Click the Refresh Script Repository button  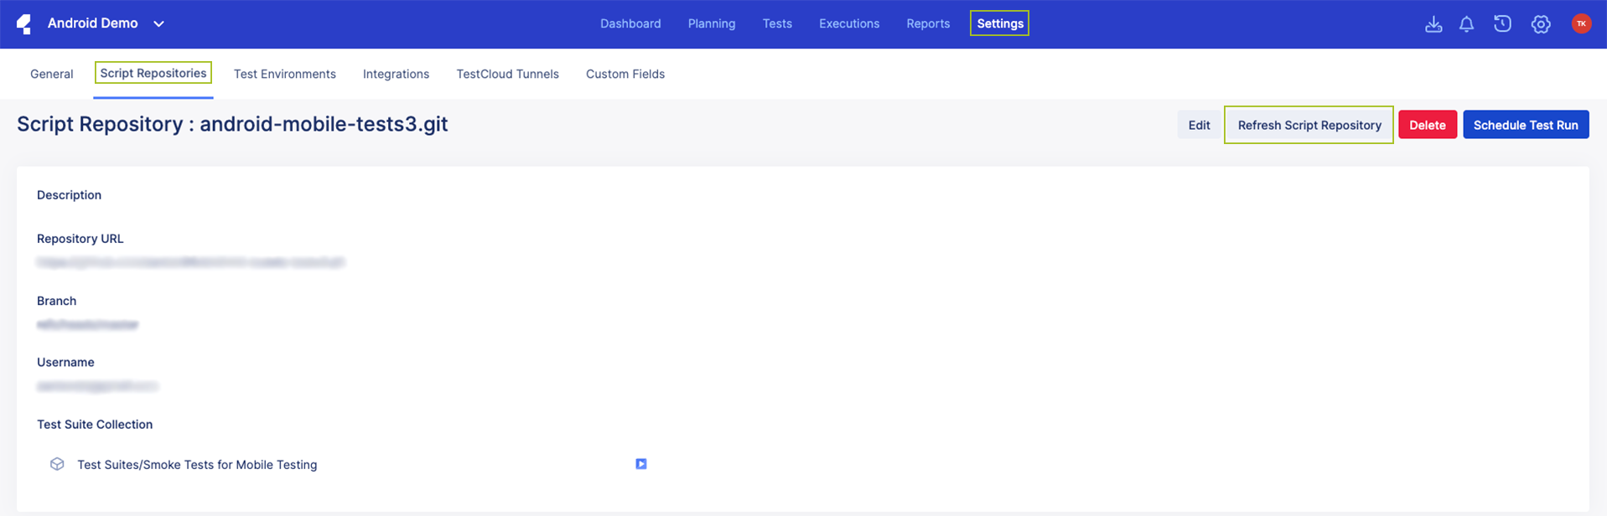coord(1309,125)
